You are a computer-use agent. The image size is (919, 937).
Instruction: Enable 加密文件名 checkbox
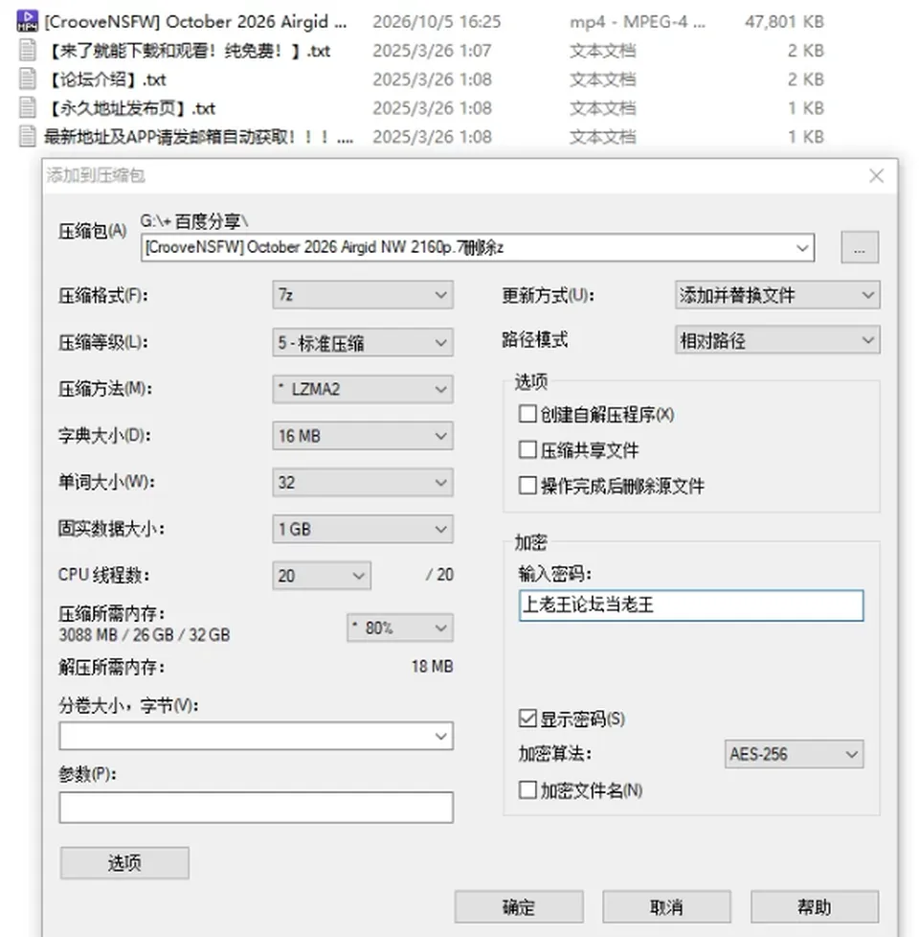tap(527, 790)
